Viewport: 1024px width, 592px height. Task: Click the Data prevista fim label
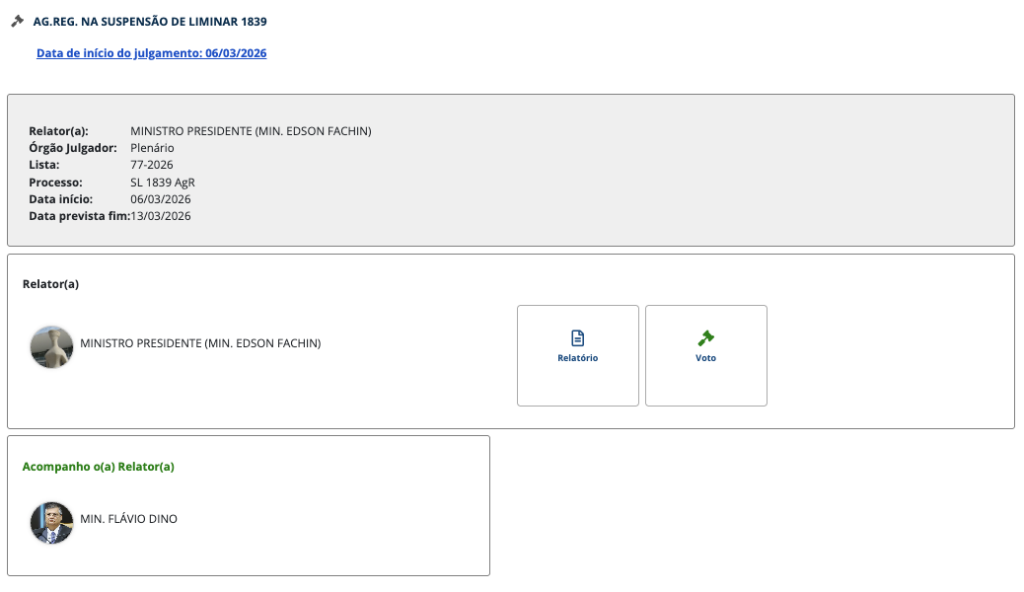(79, 216)
